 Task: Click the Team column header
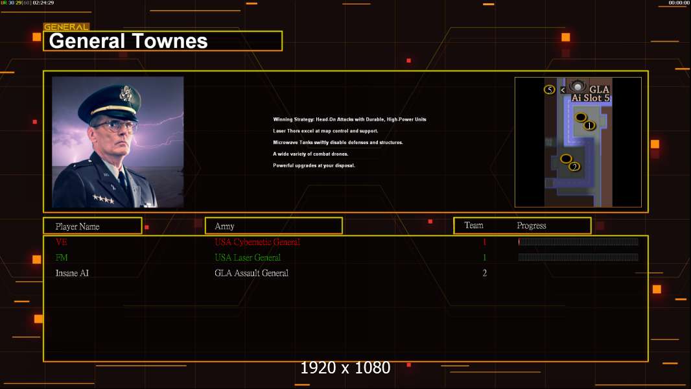pos(474,226)
